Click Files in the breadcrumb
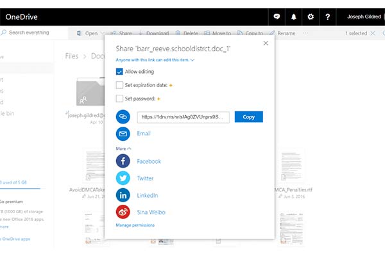Image resolution: width=385 pixels, height=256 pixels. click(x=71, y=56)
